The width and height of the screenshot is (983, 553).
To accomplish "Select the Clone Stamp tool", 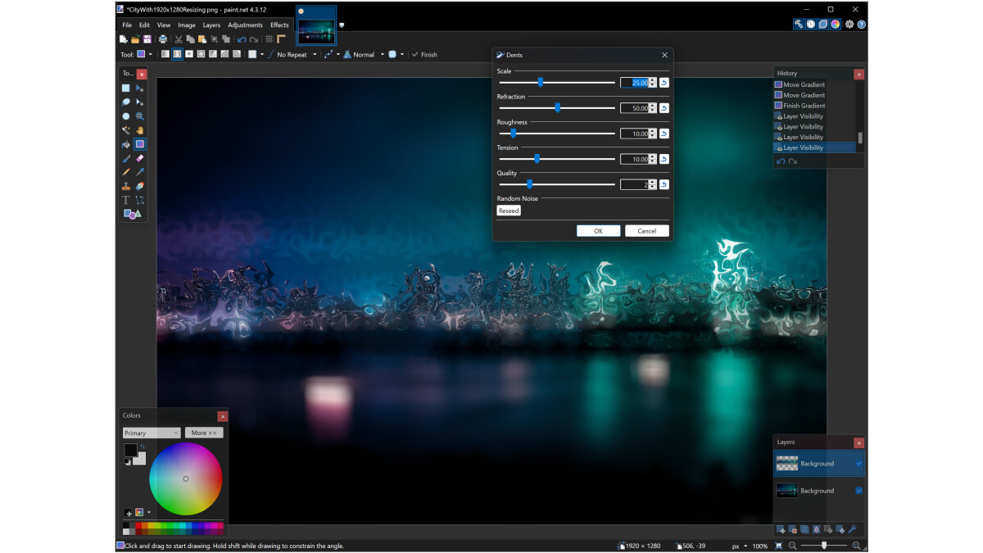I will (x=125, y=185).
